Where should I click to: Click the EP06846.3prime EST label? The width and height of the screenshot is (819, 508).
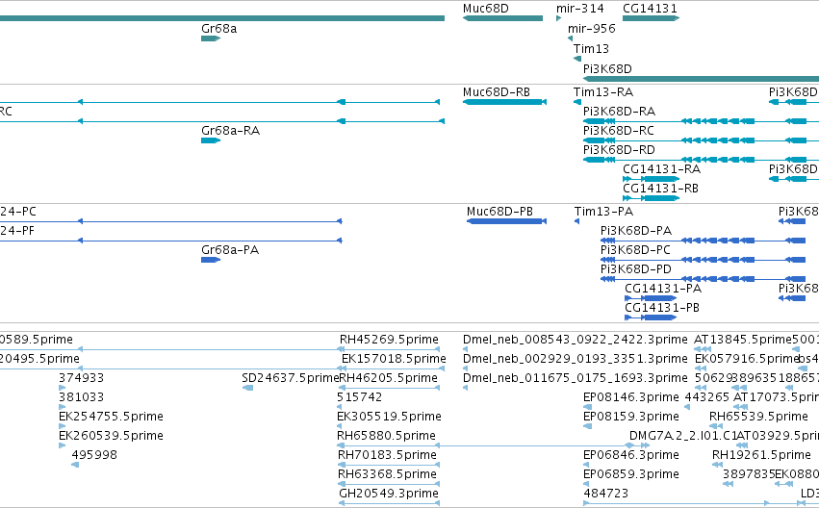631,455
